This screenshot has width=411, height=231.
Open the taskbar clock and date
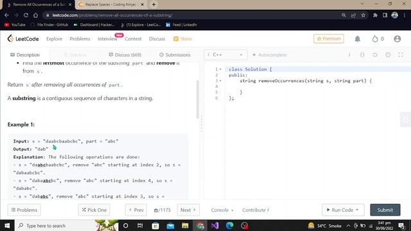(384, 225)
